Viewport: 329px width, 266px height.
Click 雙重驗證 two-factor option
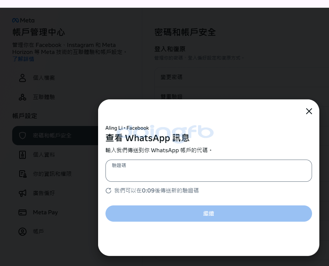click(172, 96)
